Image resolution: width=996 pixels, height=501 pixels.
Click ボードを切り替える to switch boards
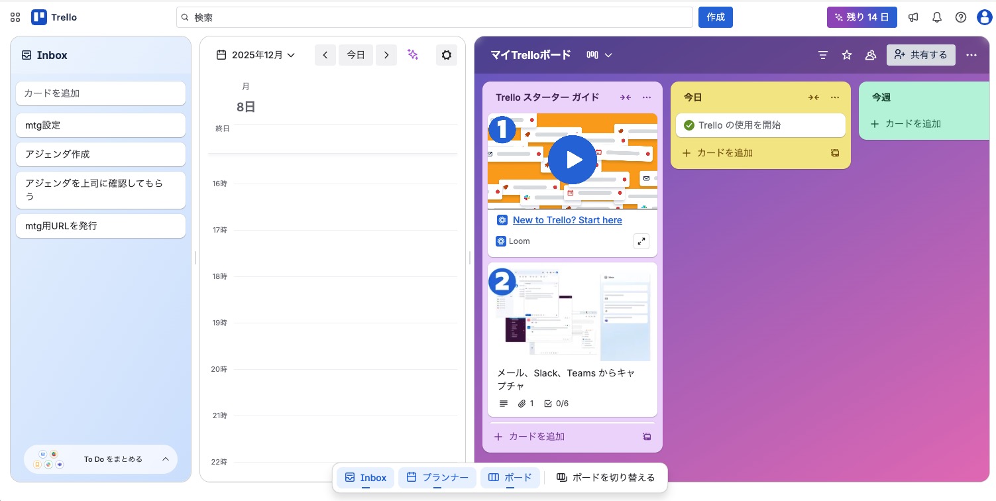606,478
